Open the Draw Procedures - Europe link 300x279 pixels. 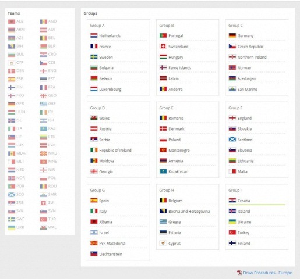pyautogui.click(x=267, y=273)
